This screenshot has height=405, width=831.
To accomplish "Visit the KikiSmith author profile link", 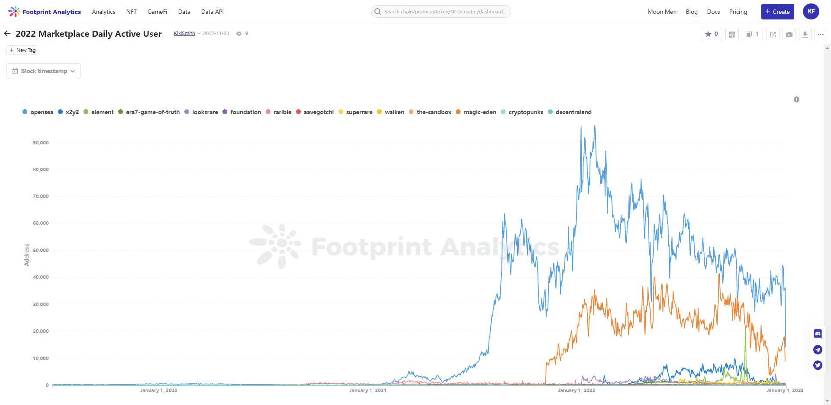I will [x=184, y=33].
